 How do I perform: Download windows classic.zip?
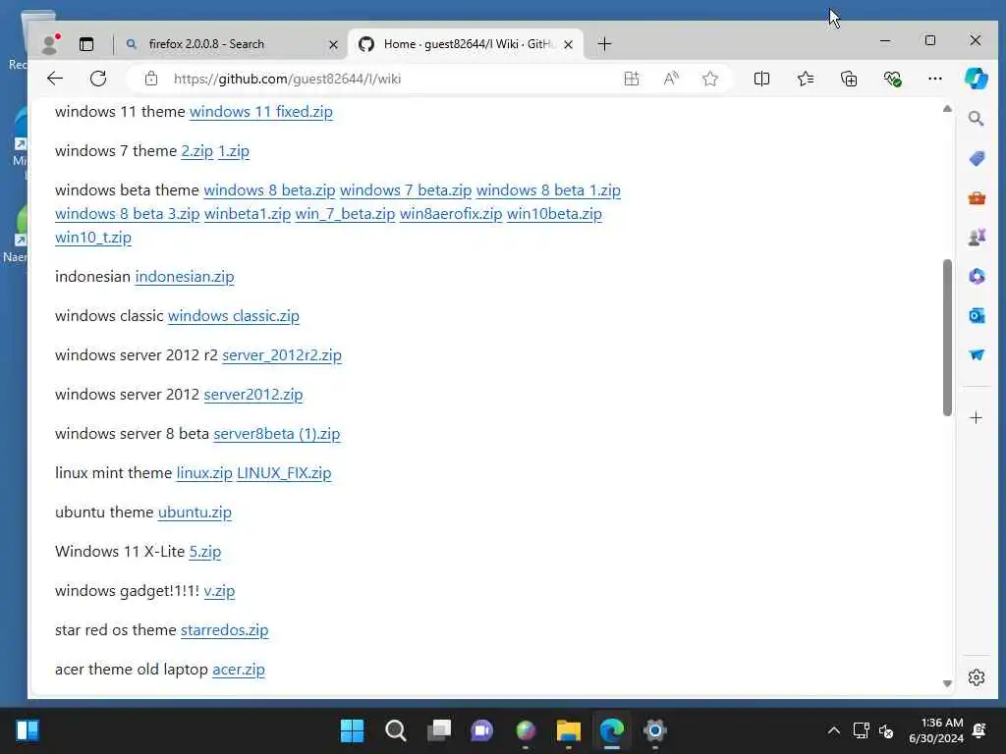[x=234, y=316]
